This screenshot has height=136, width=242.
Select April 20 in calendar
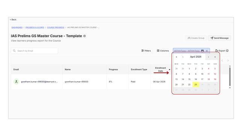[176, 85]
